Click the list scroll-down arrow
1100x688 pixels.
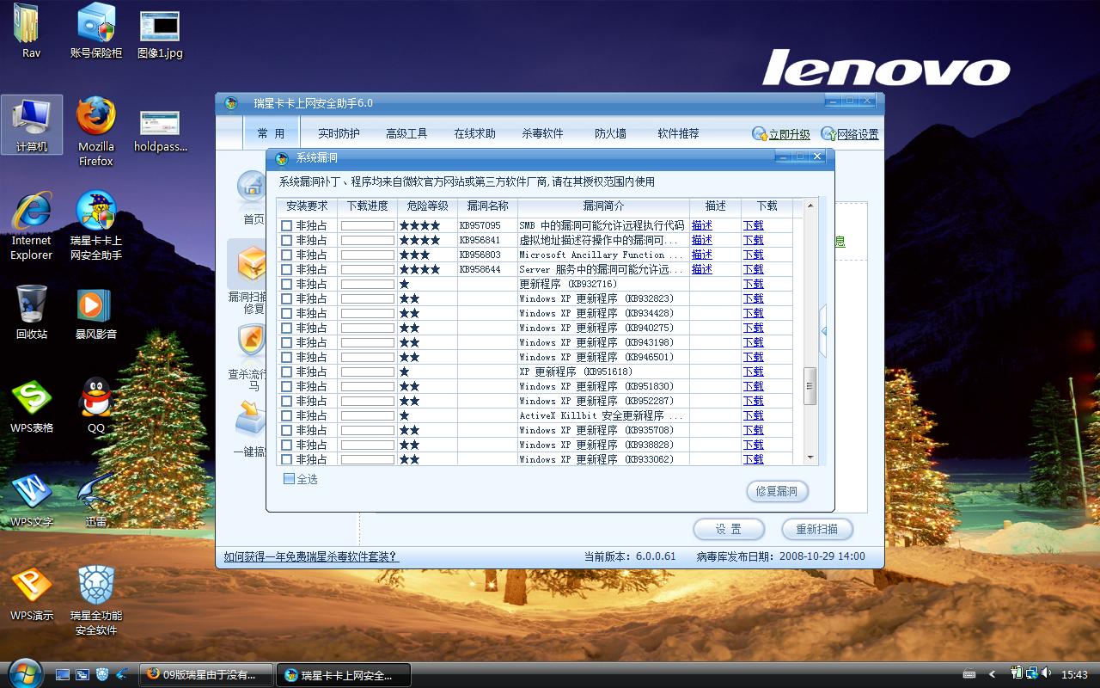[810, 458]
